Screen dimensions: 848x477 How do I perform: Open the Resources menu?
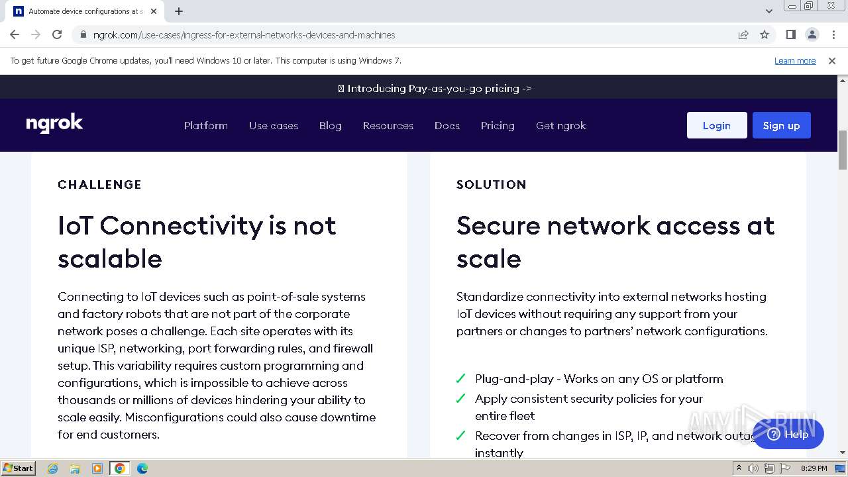[x=388, y=125]
